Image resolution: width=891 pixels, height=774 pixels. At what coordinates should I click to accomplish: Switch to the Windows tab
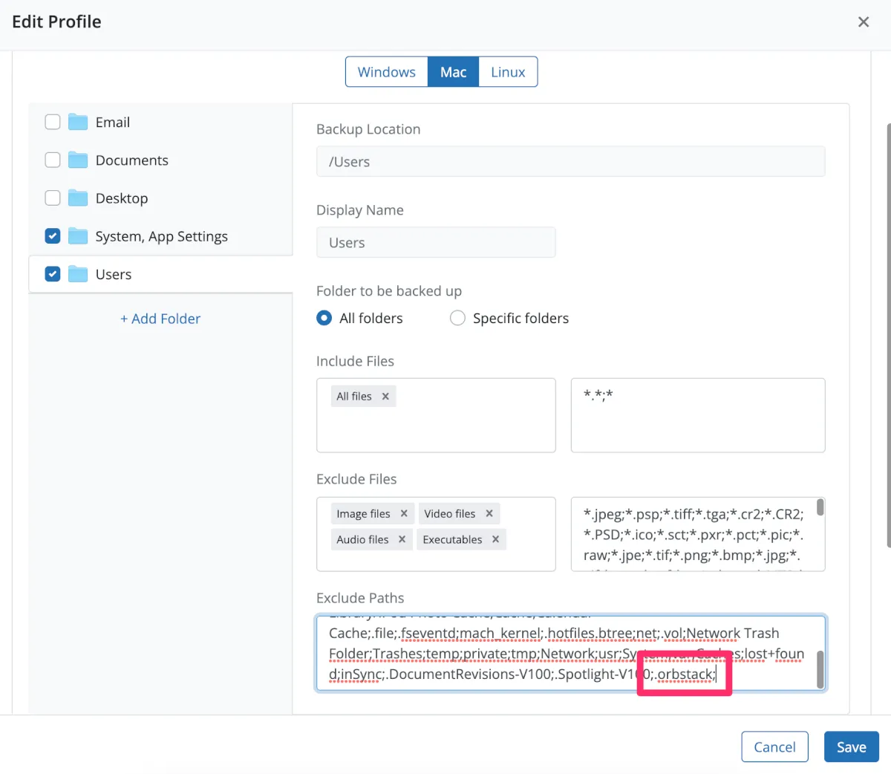tap(386, 72)
